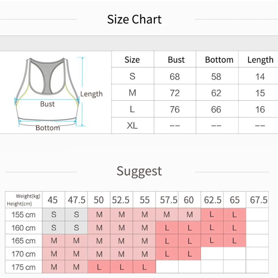Click bust value 68 for size S
The width and height of the screenshot is (278, 278).
[175, 76]
